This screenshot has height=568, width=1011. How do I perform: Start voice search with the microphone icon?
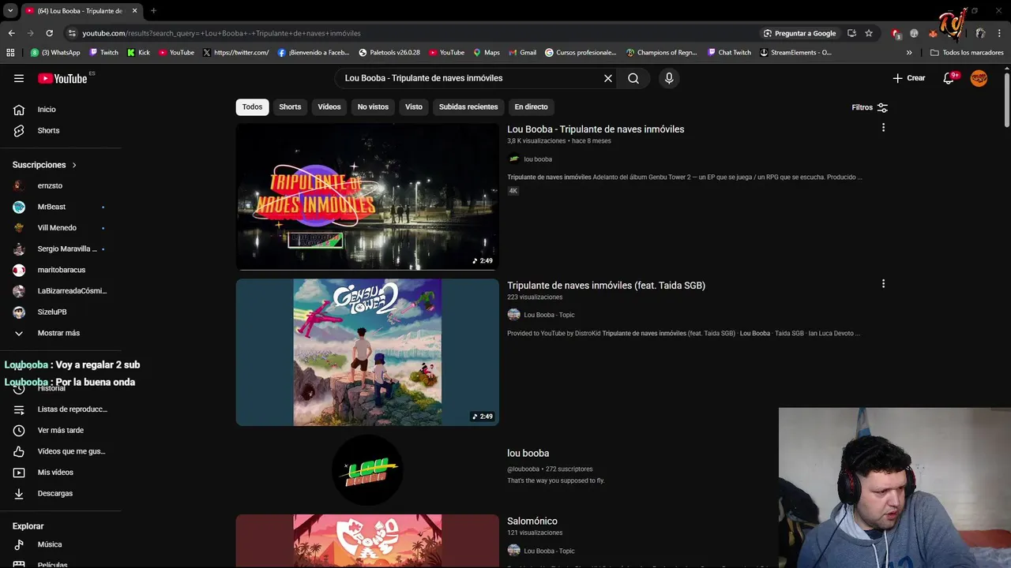[x=669, y=78]
